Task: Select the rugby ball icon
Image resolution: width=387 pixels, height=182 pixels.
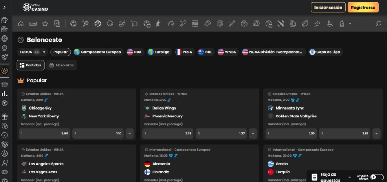Action: 305,24
